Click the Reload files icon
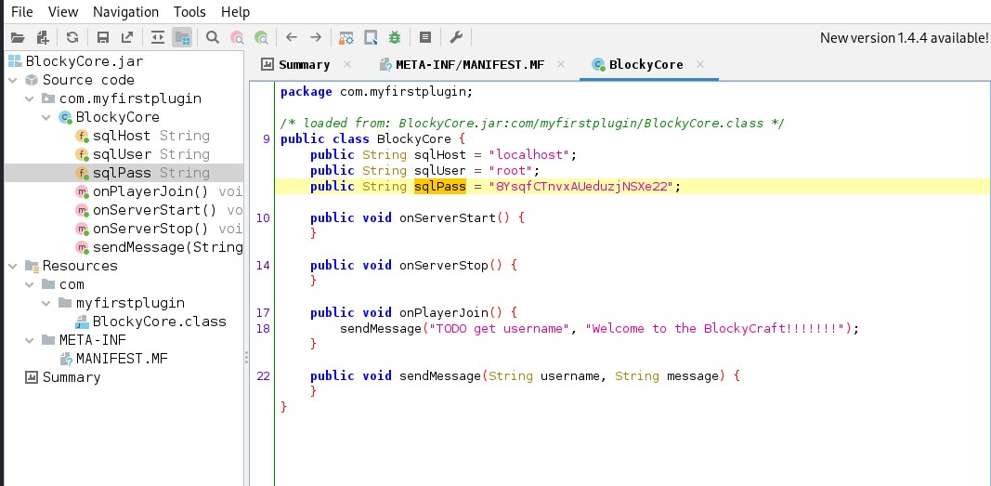Image resolution: width=991 pixels, height=486 pixels. click(72, 38)
